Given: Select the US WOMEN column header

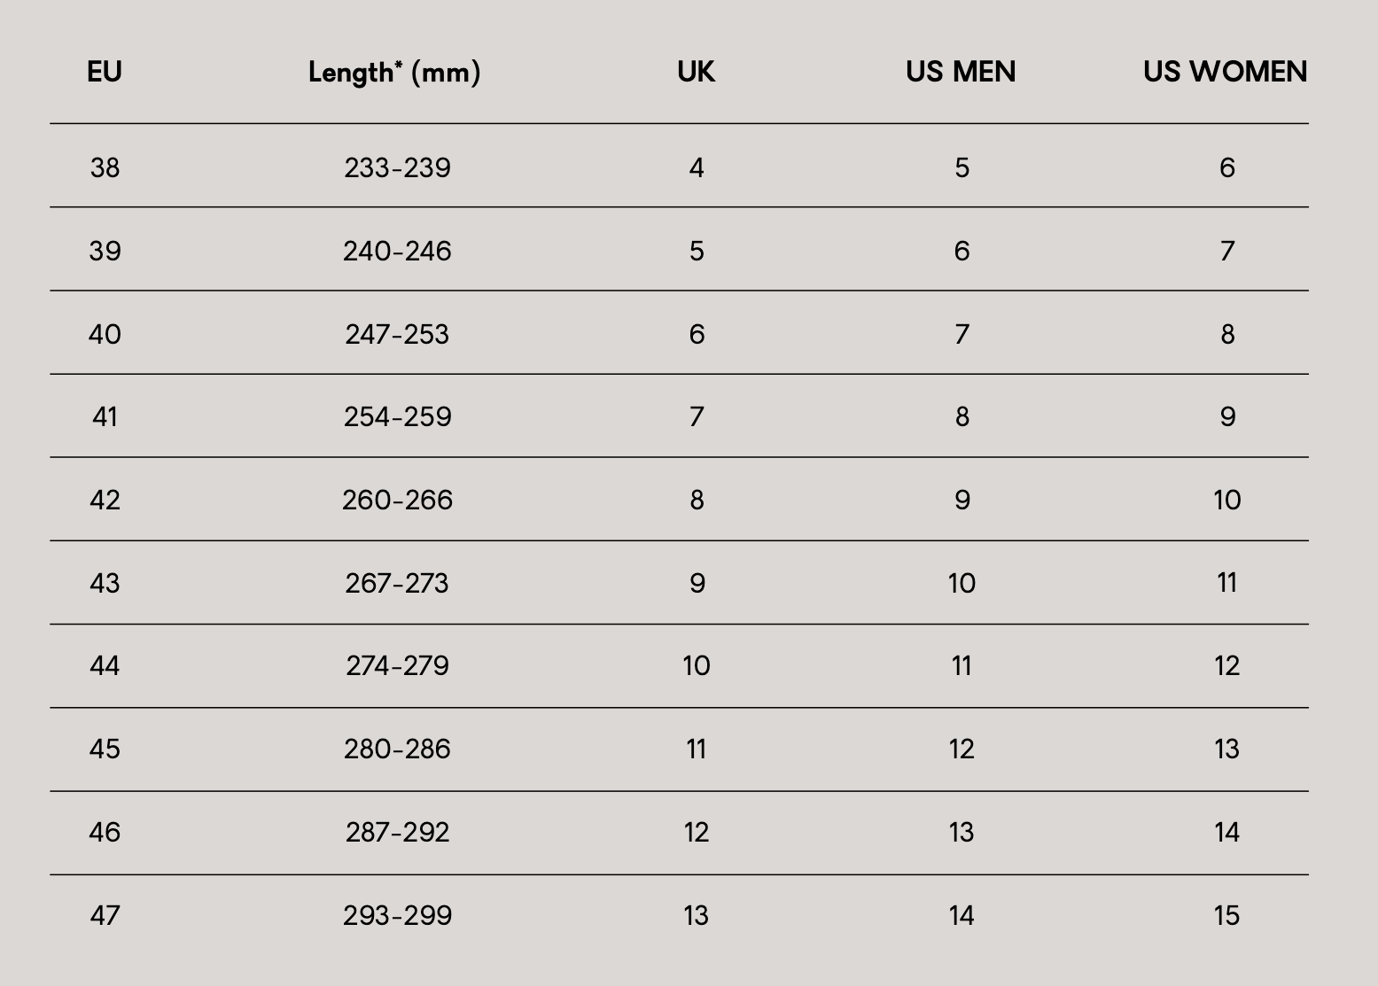Looking at the screenshot, I should tap(1225, 72).
